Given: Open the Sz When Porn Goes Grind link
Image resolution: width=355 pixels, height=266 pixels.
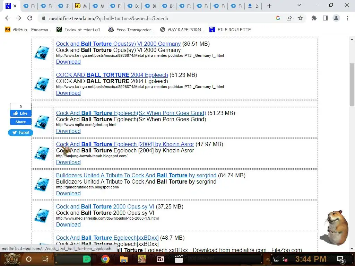Looking at the screenshot, I should pos(131,113).
